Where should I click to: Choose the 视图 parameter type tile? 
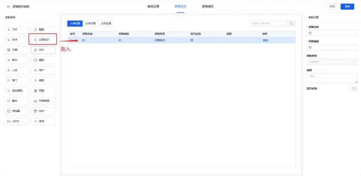(43, 90)
